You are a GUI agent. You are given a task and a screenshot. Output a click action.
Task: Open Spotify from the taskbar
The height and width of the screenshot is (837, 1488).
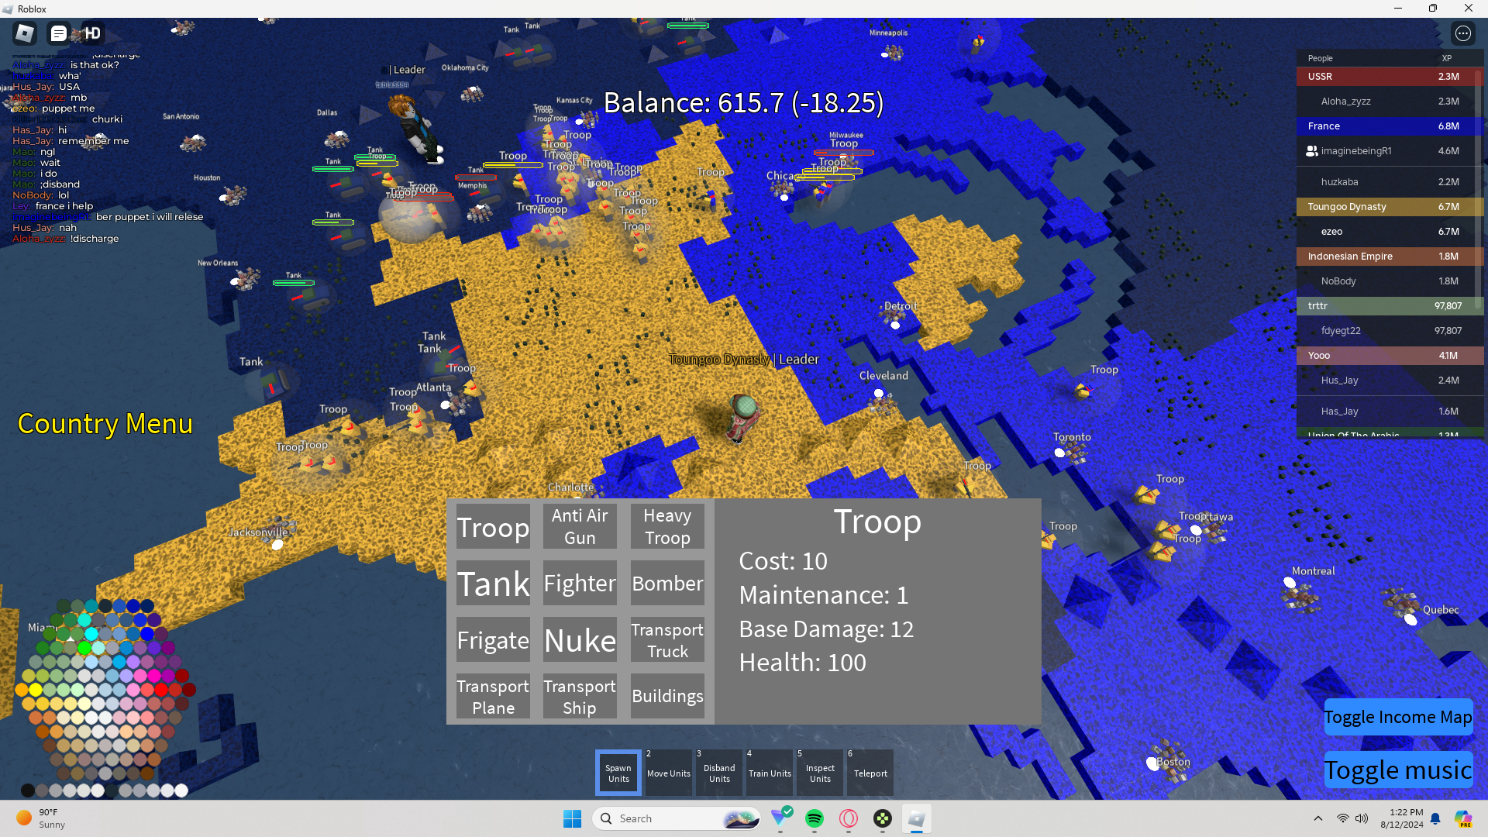814,818
